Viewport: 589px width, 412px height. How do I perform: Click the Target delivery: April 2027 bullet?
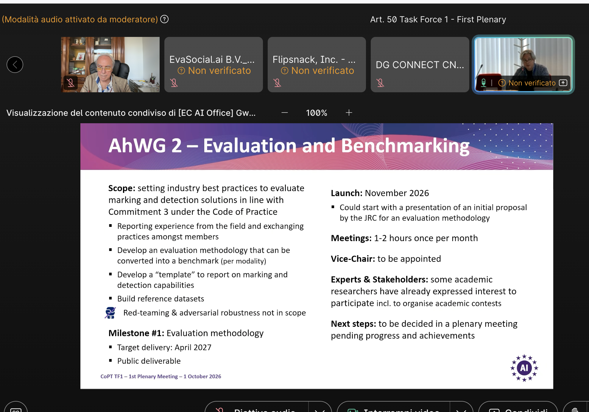coord(164,347)
